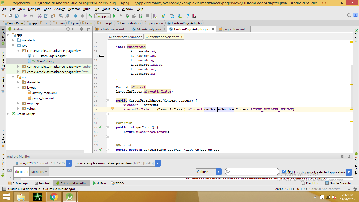The image size is (359, 202).
Task: Click the scroll-from-source target icon
Action: (x=68, y=29)
